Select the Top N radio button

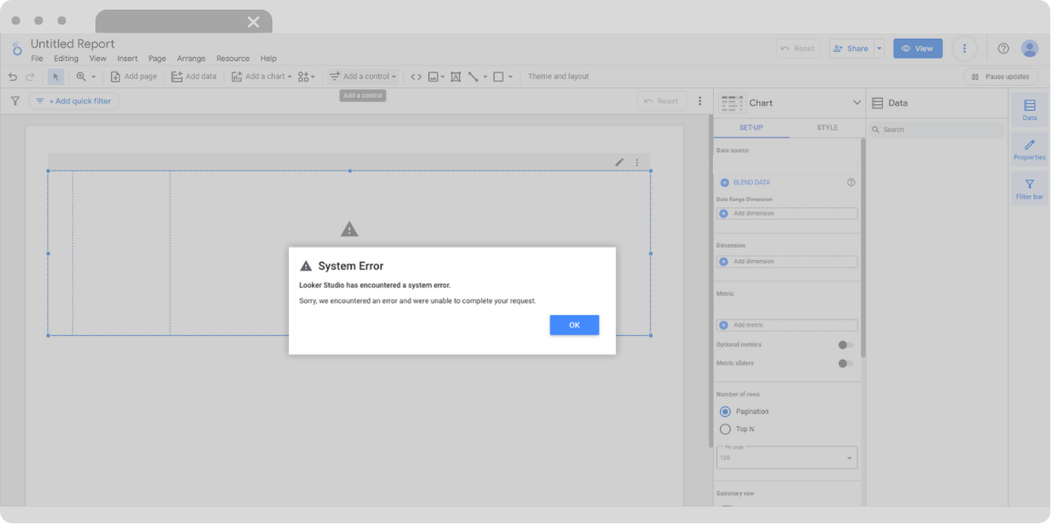pos(725,429)
